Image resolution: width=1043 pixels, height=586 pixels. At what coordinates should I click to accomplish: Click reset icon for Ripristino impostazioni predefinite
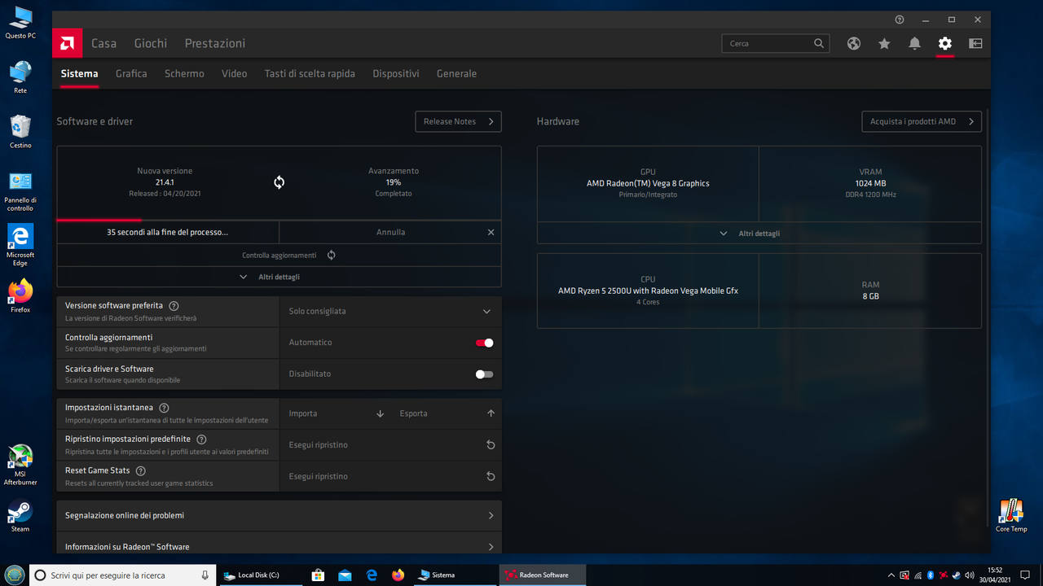click(x=491, y=445)
